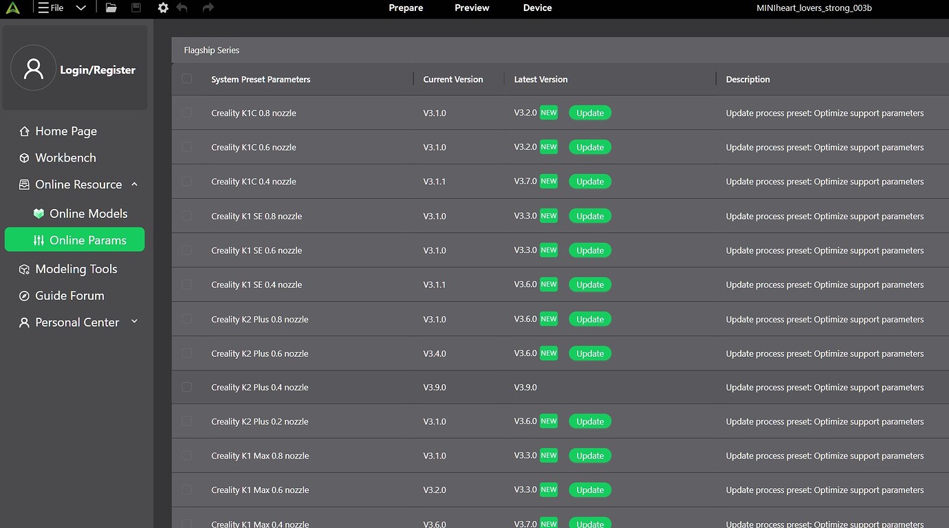Click Update for Creality K2 Plus 0.2 nozzle
Screen dimensions: 949x528
pyautogui.click(x=589, y=421)
